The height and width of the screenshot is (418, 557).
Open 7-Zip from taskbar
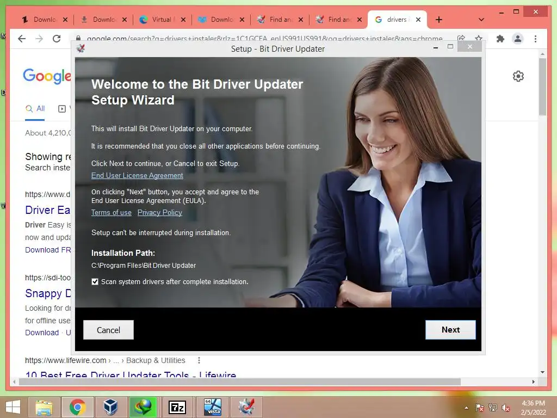(x=177, y=407)
